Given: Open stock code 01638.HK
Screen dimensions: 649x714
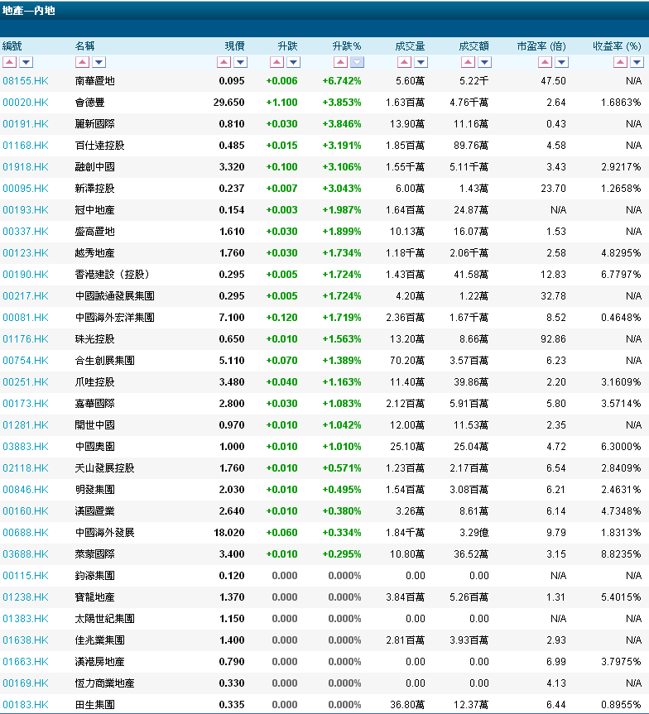Looking at the screenshot, I should (26, 640).
